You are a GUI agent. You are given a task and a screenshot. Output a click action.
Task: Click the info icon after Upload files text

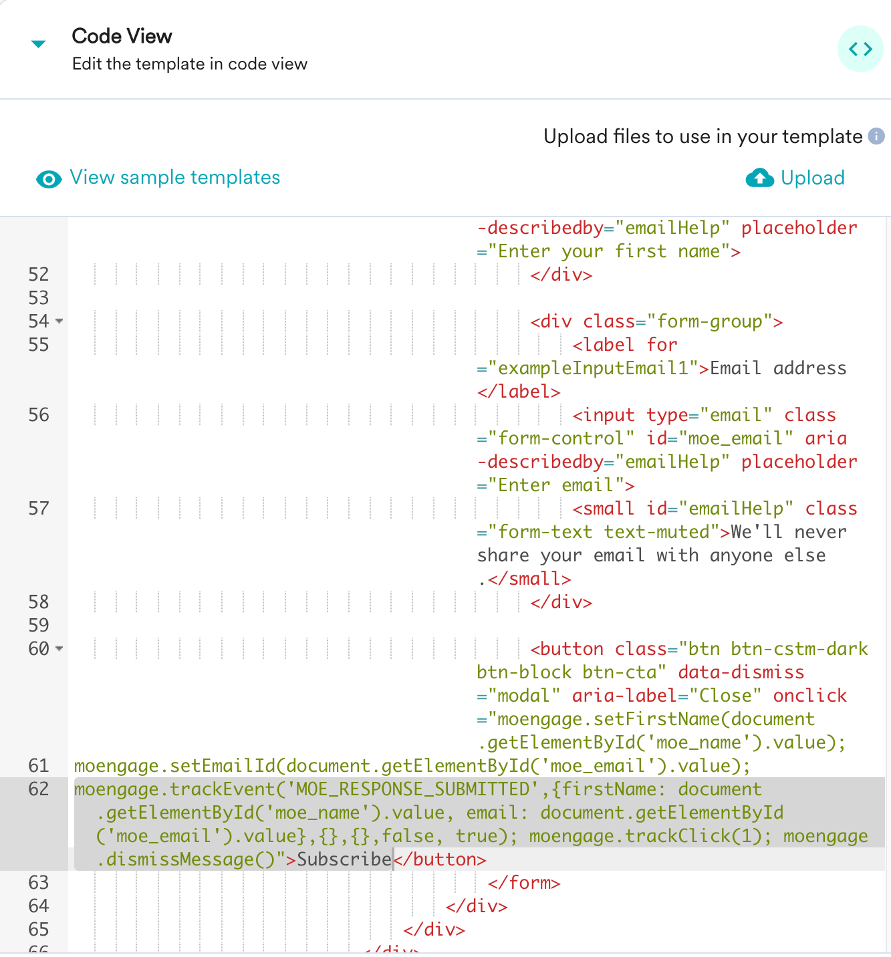coord(876,136)
